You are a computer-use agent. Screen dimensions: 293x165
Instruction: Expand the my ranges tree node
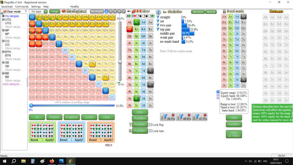coord(3,16)
